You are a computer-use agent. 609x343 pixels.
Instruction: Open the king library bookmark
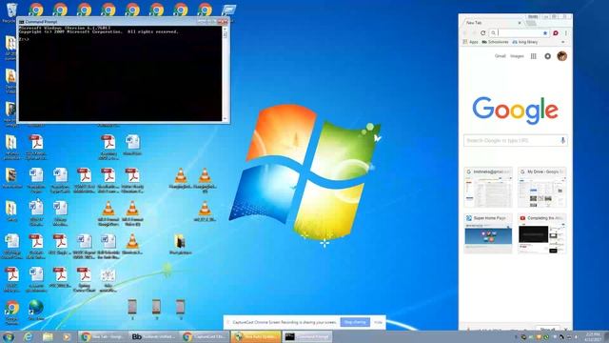tap(525, 42)
